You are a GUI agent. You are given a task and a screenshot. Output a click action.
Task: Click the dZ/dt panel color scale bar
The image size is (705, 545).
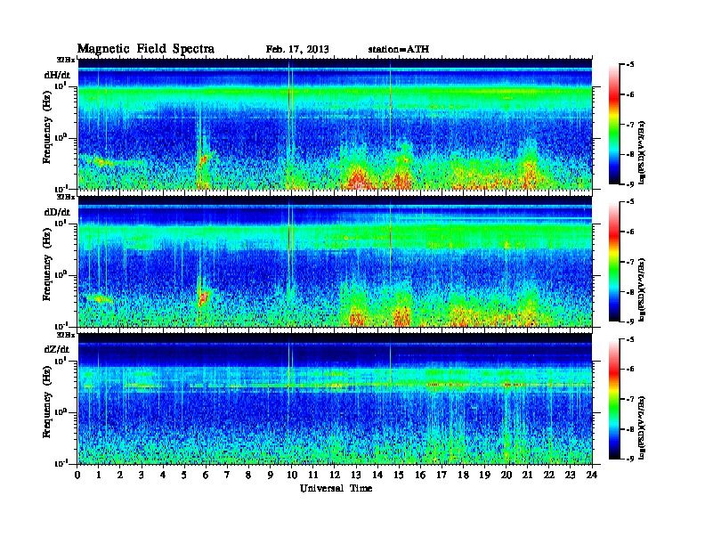coord(614,399)
